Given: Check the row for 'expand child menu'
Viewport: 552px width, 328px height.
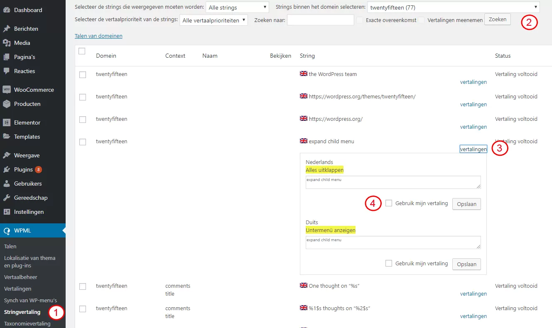Looking at the screenshot, I should [x=83, y=142].
